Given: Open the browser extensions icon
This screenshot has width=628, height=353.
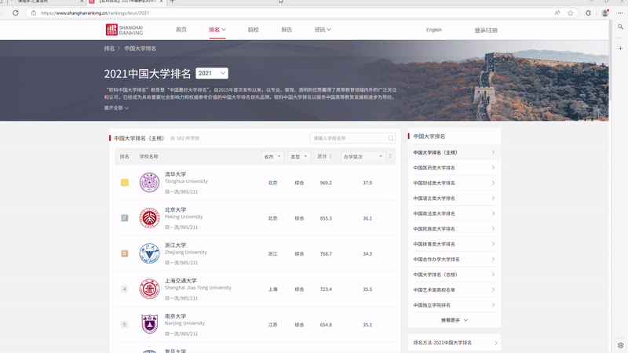Looking at the screenshot, I should tap(588, 13).
